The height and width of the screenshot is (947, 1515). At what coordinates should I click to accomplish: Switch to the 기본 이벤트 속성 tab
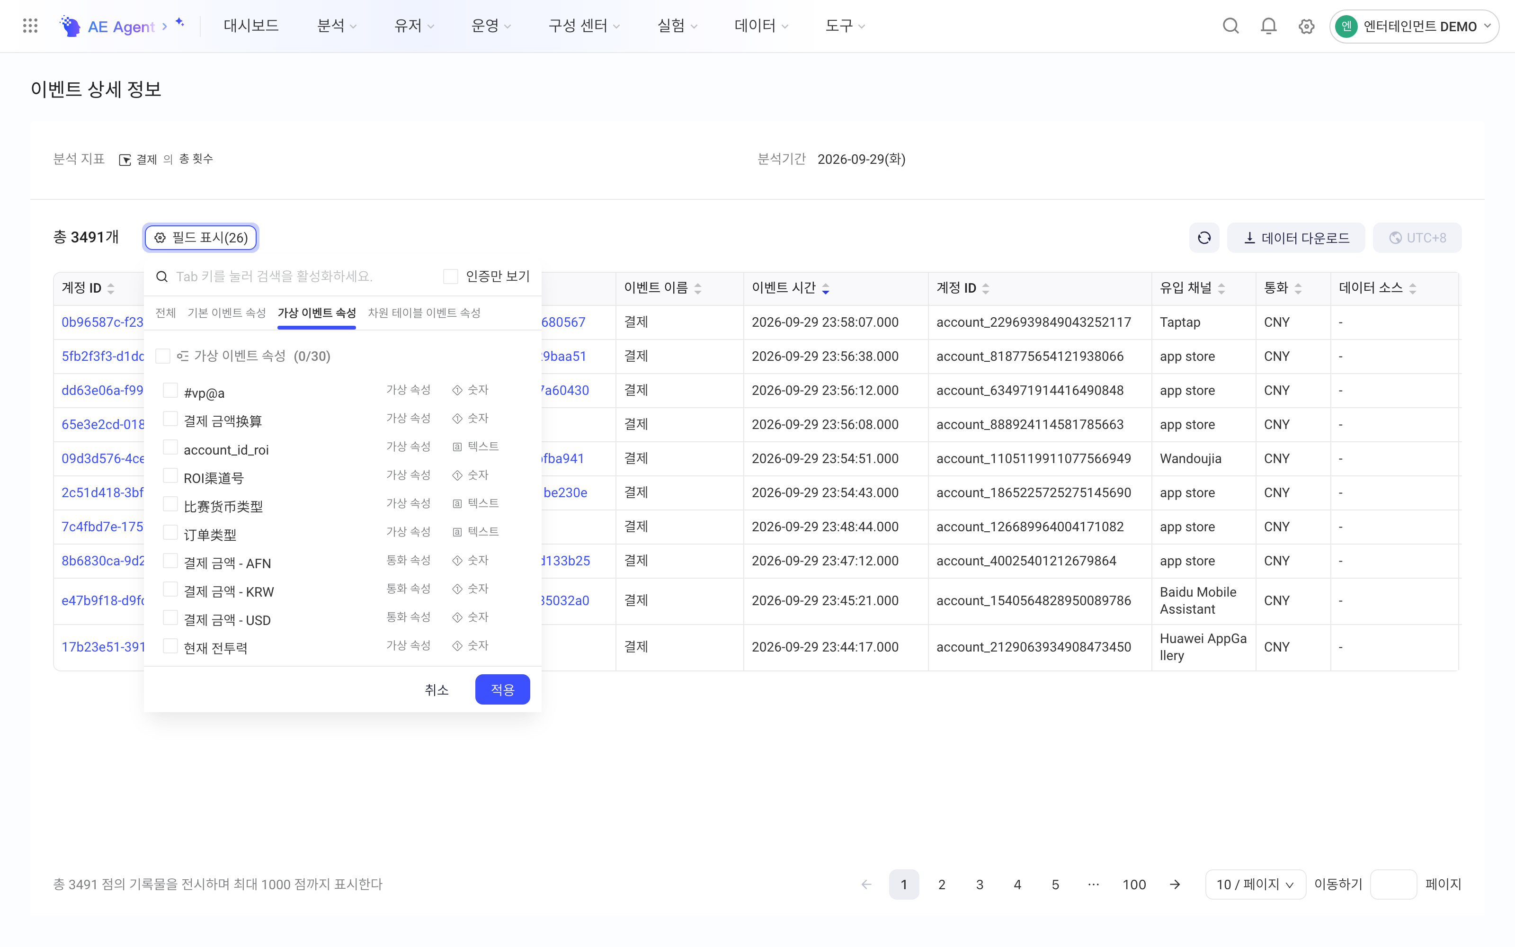(227, 313)
